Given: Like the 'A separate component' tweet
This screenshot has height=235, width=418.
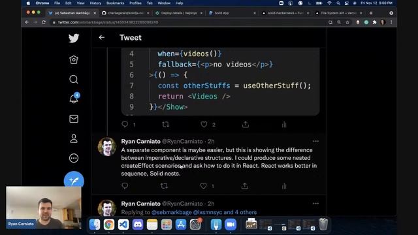Looking at the screenshot, I should click(203, 185).
